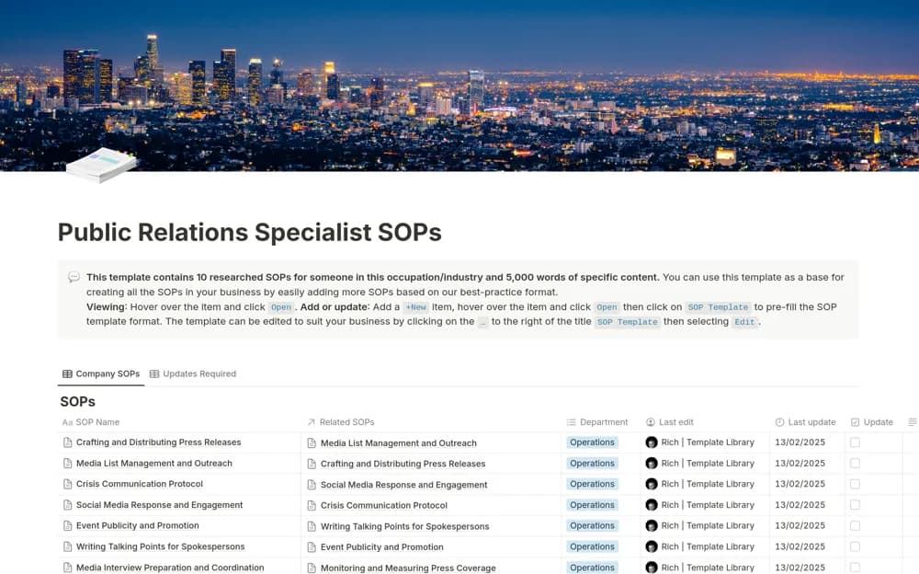Click the Aa icon in SOP Name header
Screen dimensions: 919x574
[x=67, y=422]
